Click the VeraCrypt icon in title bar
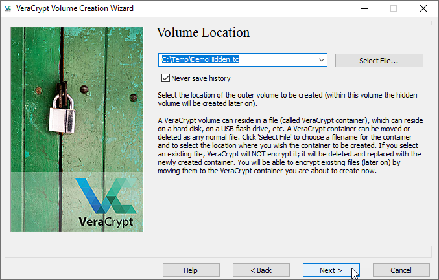 point(8,8)
